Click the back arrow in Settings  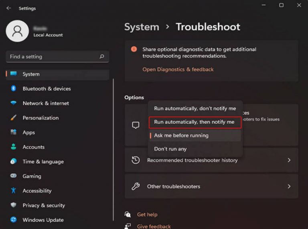coord(9,8)
